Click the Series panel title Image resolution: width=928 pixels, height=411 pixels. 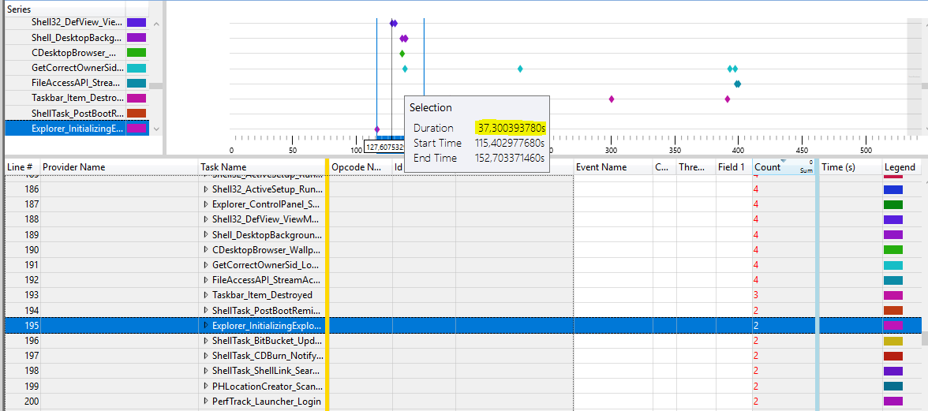(20, 9)
